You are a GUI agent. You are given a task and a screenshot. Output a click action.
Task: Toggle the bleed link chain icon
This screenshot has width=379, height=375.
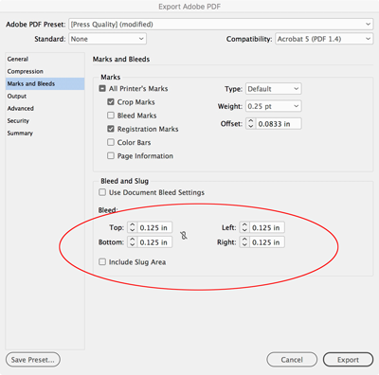(184, 235)
